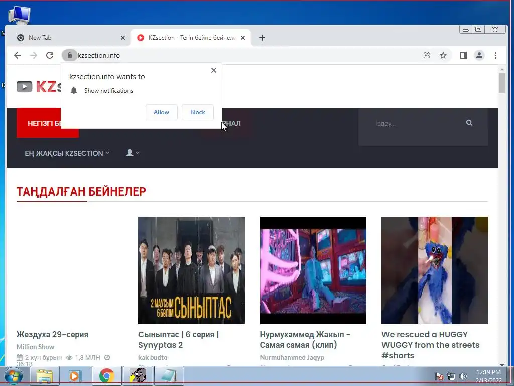This screenshot has width=514, height=386.
Task: Open the network tray icon
Action: pyautogui.click(x=451, y=376)
